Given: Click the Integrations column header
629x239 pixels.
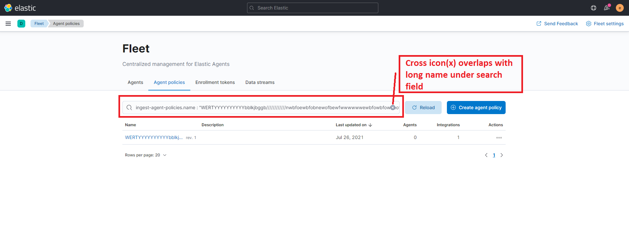Looking at the screenshot, I should 448,125.
